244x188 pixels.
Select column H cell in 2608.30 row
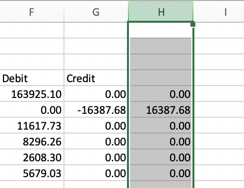point(161,157)
